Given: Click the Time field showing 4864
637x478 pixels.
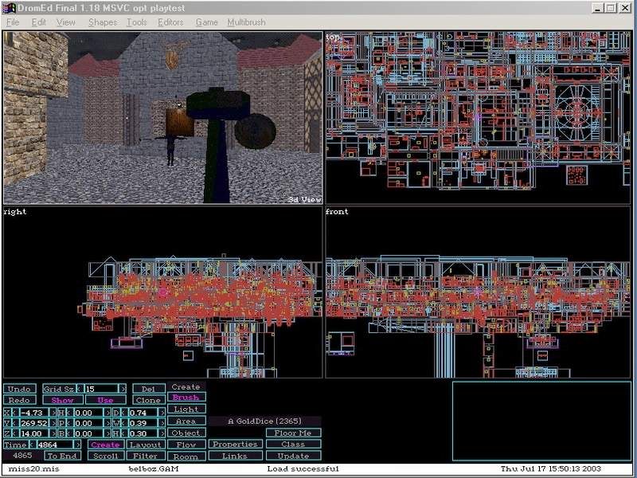Looking at the screenshot, I should coord(55,445).
